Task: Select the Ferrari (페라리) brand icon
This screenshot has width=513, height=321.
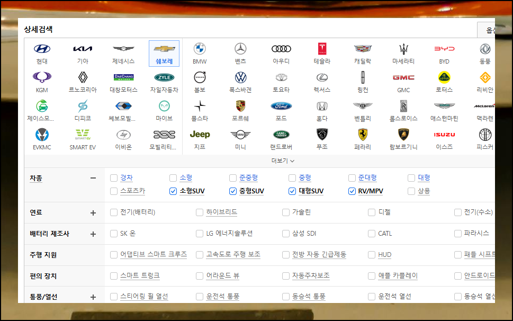Action: [x=363, y=135]
